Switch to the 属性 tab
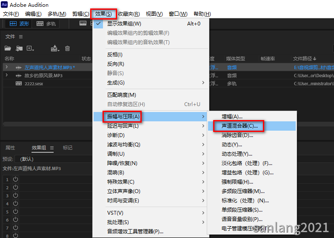Screen dimensions: 334x238 (x=10, y=148)
